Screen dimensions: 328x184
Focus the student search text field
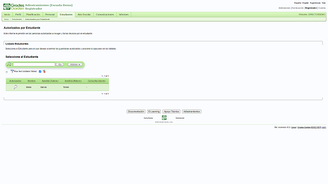pyautogui.click(x=34, y=64)
